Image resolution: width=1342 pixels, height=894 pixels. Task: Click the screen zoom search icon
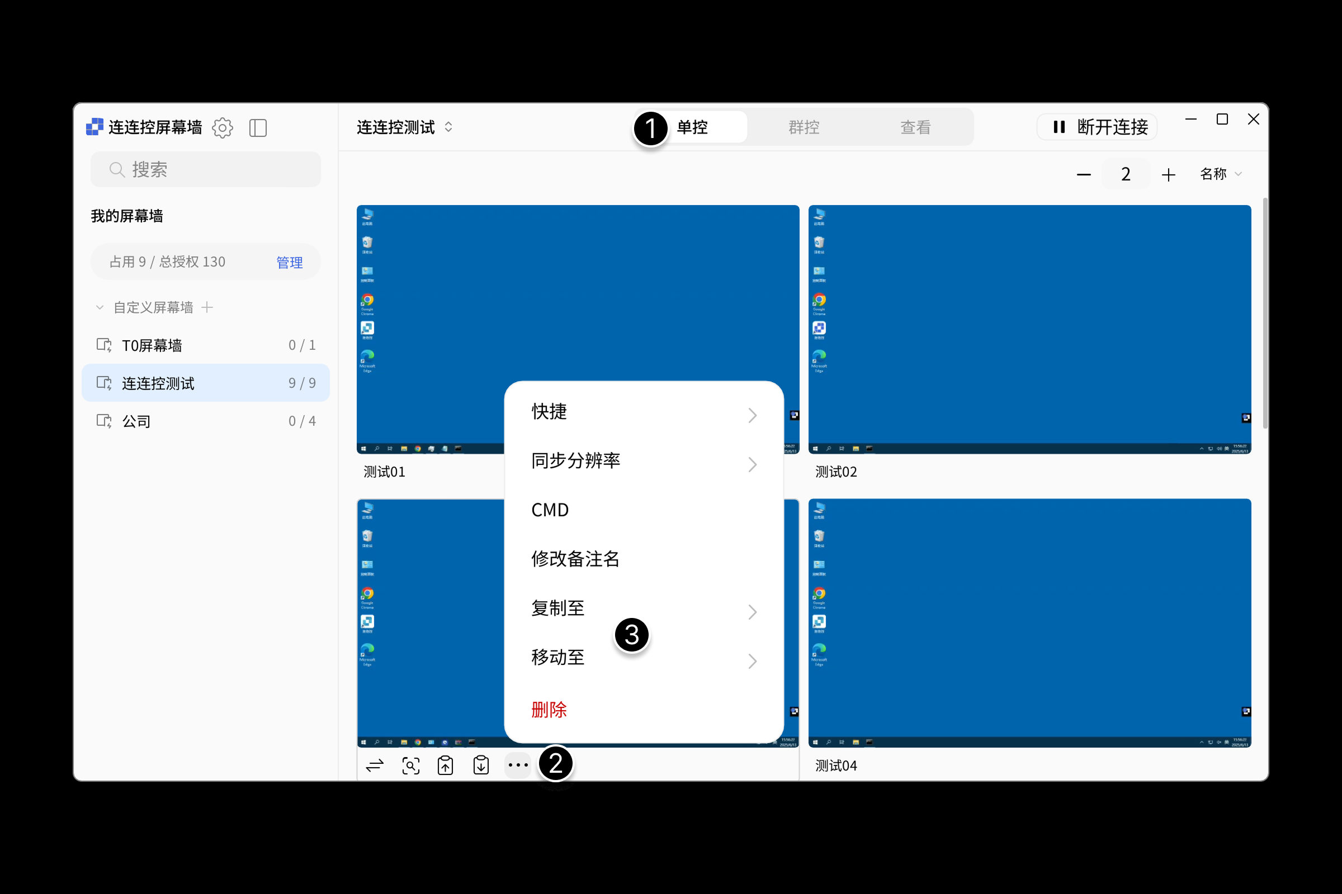411,765
